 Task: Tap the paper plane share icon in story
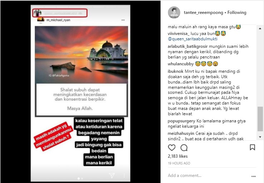112,176
